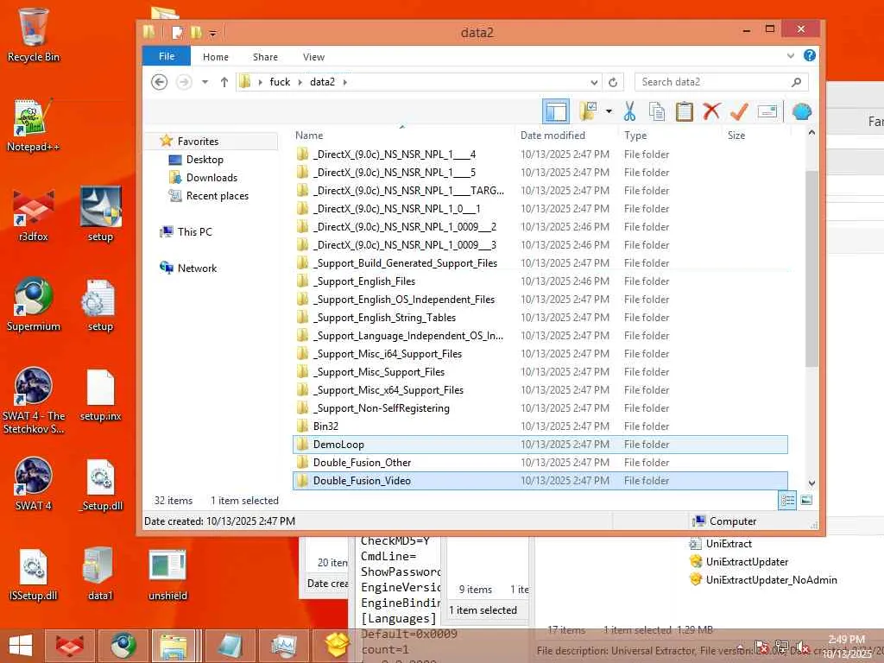This screenshot has height=663, width=884.
Task: Click File Explorer icon on the taskbar
Action: point(174,646)
